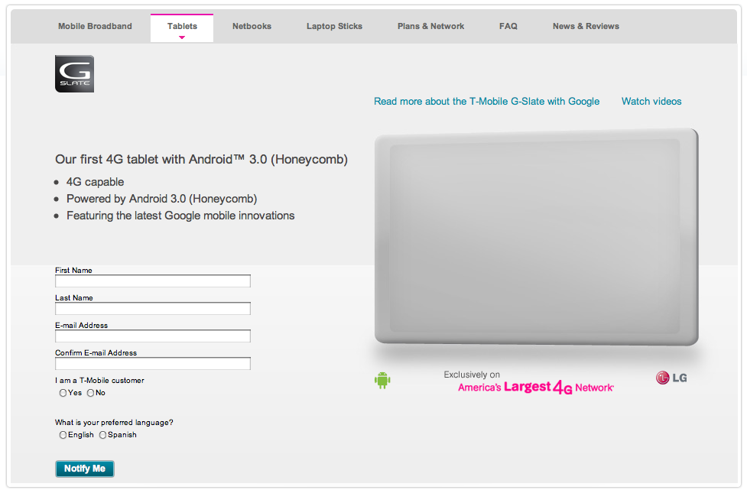Switch to the Netbooks tab
This screenshot has width=747, height=490.
click(x=252, y=26)
